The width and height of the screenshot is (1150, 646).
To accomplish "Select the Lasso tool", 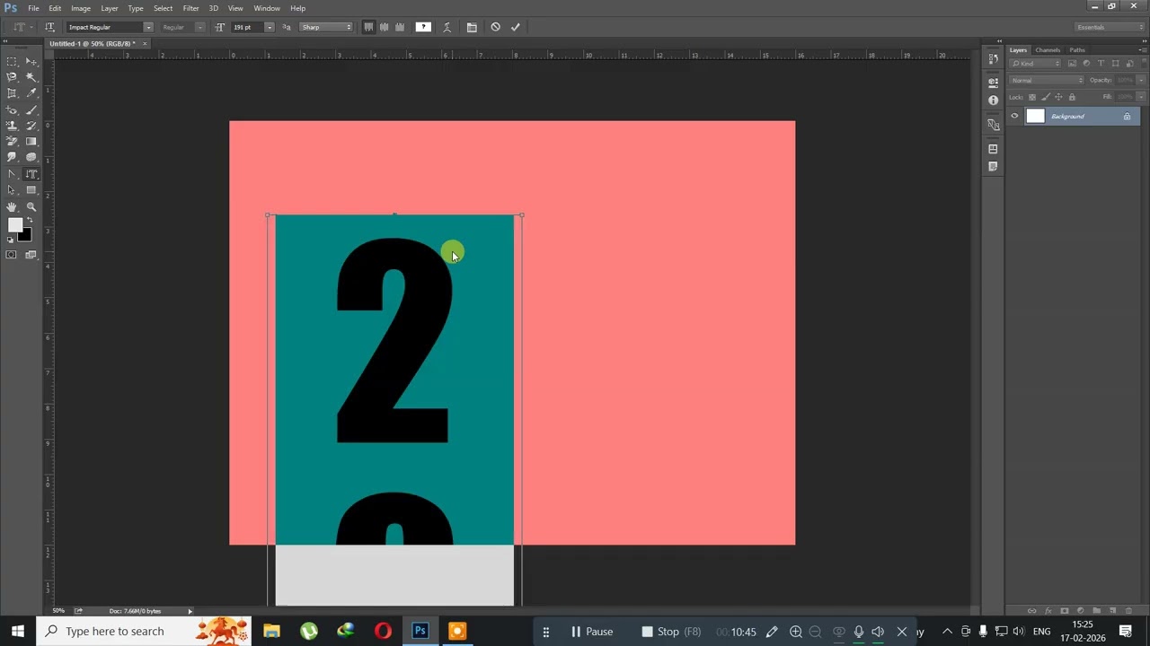I will (12, 77).
